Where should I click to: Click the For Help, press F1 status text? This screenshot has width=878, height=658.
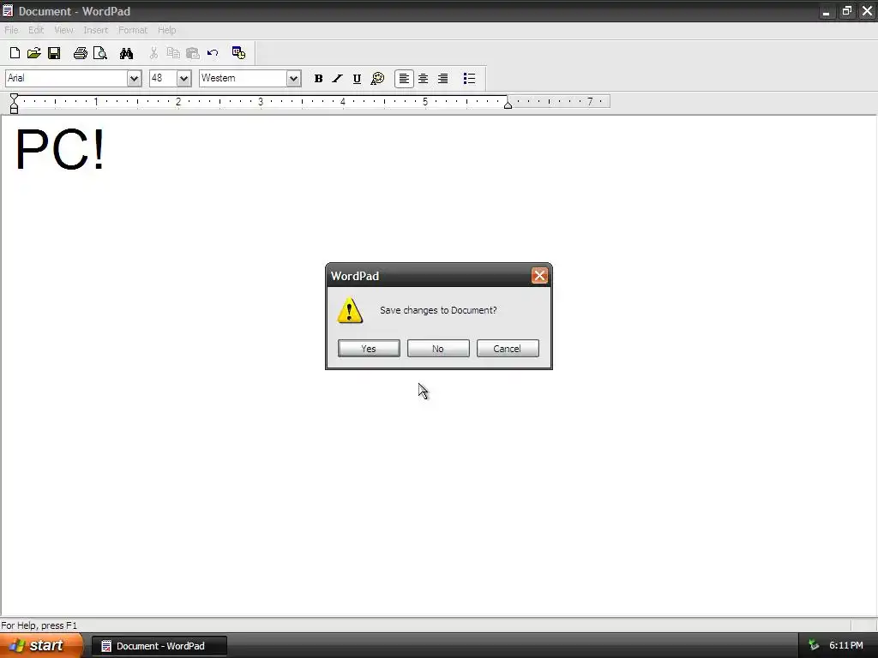point(39,625)
